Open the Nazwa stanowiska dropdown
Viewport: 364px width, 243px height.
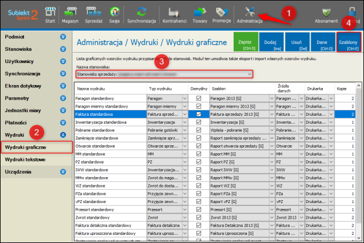250,74
